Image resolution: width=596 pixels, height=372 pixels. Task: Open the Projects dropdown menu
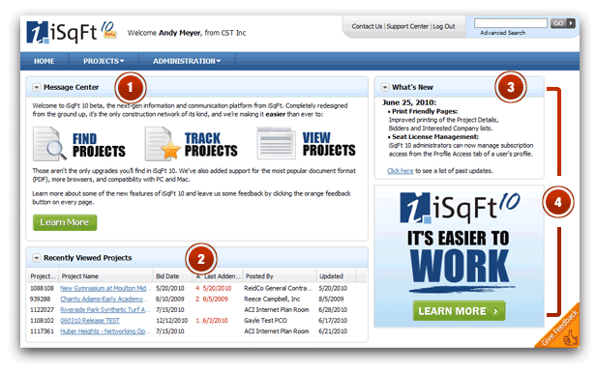(104, 61)
